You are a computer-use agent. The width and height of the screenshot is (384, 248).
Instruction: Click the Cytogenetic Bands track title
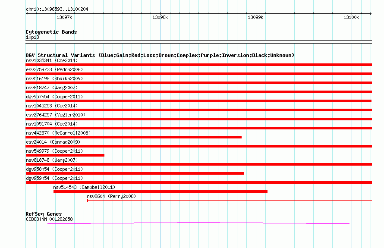click(x=51, y=32)
